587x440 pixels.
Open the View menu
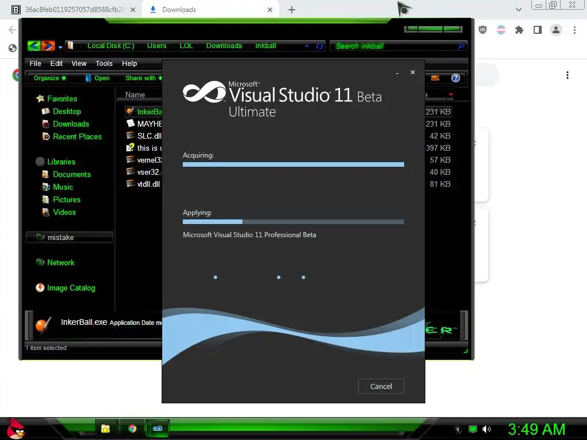(x=79, y=63)
